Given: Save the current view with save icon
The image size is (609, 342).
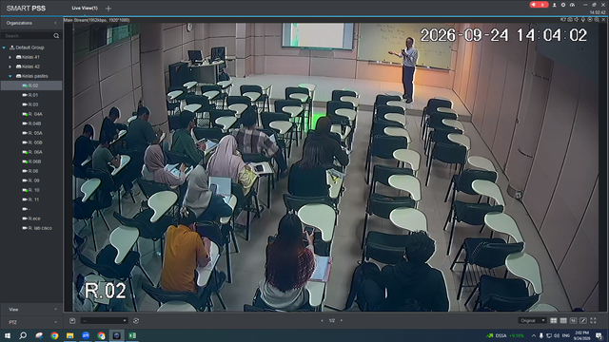Looking at the screenshot, I should click(x=72, y=321).
